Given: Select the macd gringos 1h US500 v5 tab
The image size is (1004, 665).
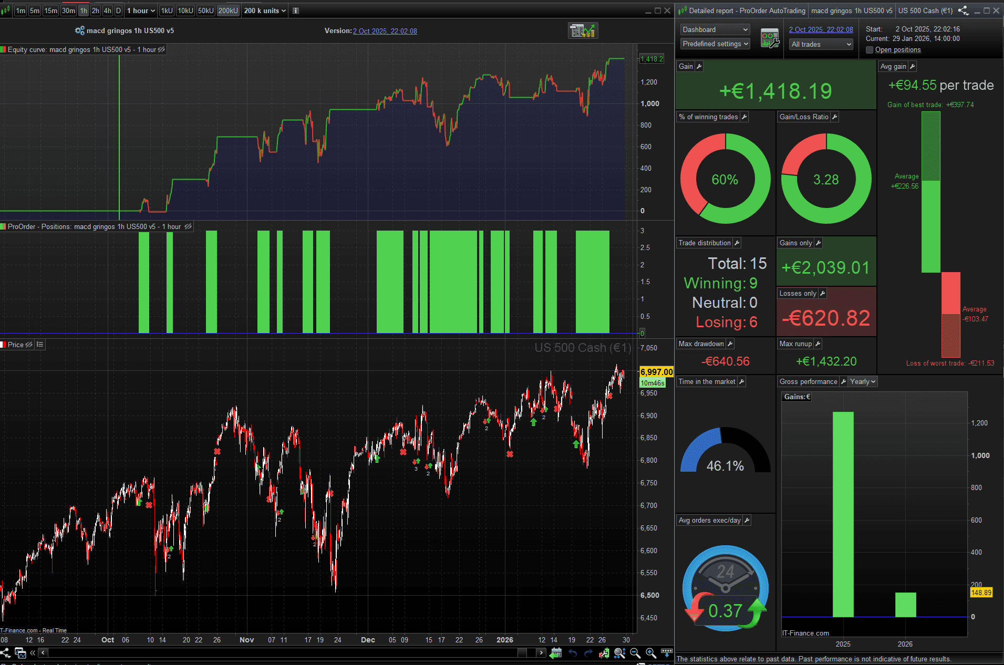Looking at the screenshot, I should point(852,11).
